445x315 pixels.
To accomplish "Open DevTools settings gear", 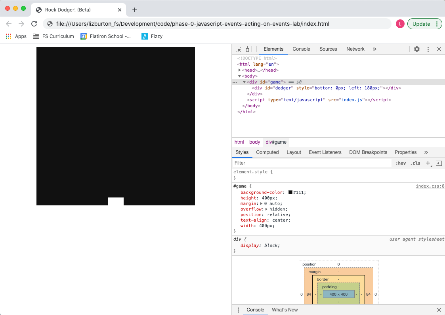I will pyautogui.click(x=417, y=49).
